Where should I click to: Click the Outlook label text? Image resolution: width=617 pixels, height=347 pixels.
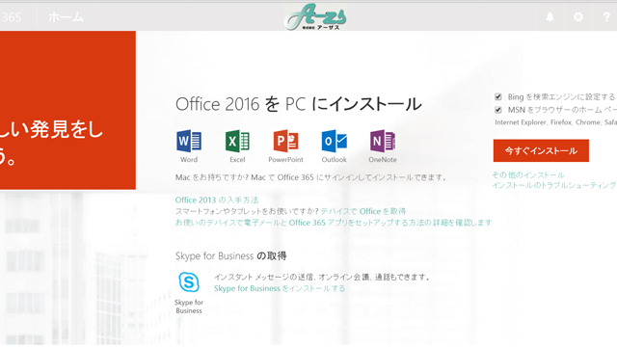(x=335, y=160)
